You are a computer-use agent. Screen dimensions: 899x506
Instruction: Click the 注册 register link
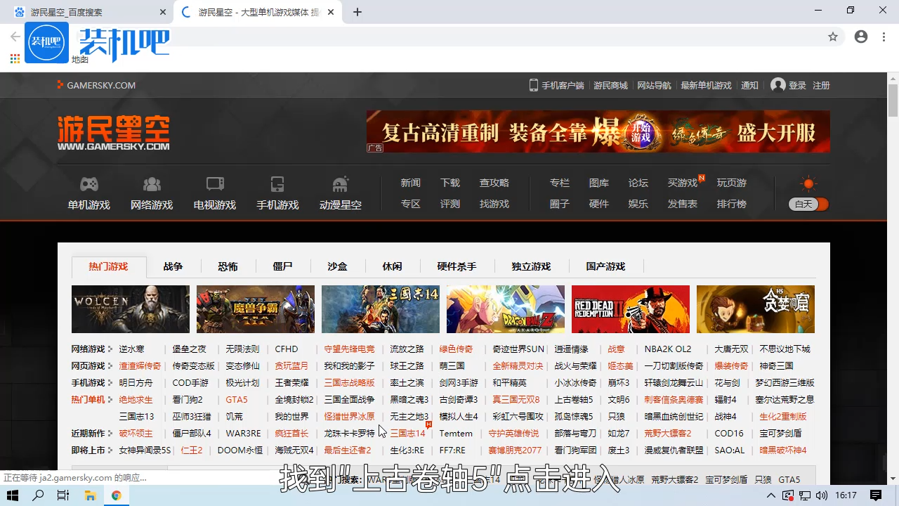821,85
